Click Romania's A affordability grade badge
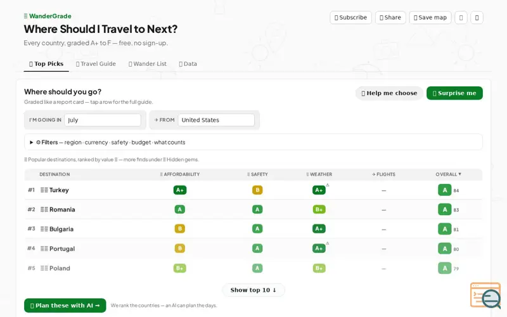The image size is (507, 317). tap(180, 210)
